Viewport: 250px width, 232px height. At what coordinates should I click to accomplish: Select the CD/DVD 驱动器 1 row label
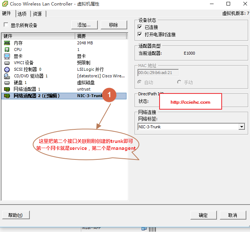31,76
